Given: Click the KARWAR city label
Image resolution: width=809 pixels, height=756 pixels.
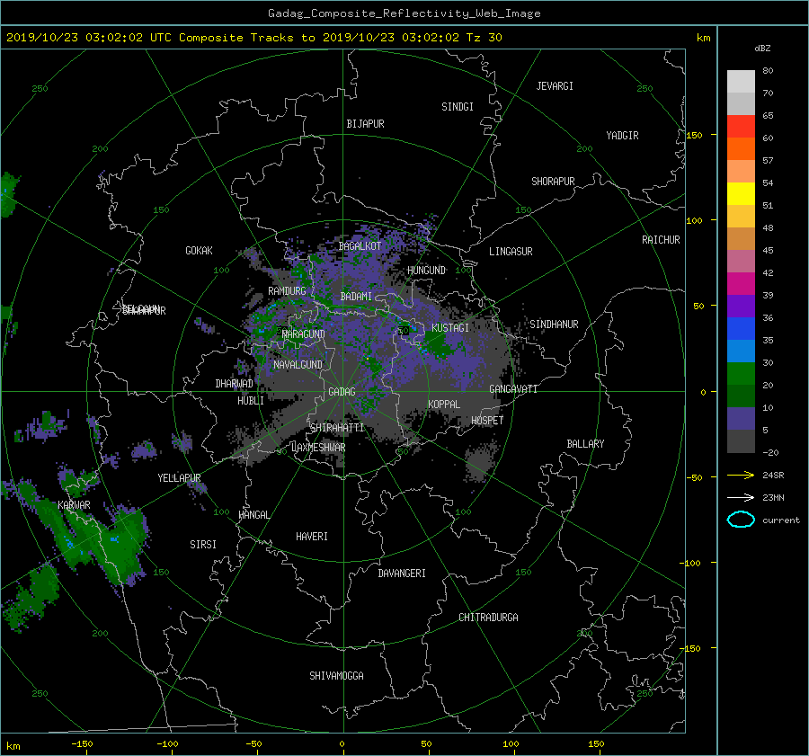Looking at the screenshot, I should (x=74, y=504).
